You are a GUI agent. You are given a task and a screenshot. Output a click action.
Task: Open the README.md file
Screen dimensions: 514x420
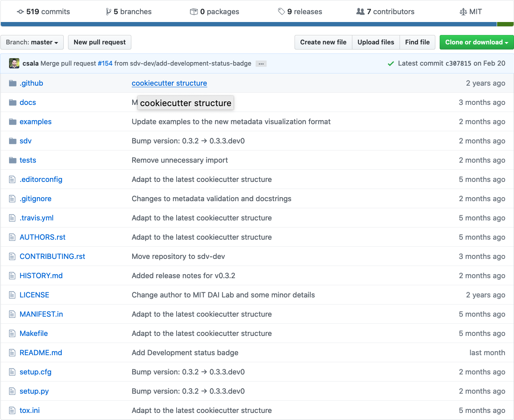[x=41, y=353]
